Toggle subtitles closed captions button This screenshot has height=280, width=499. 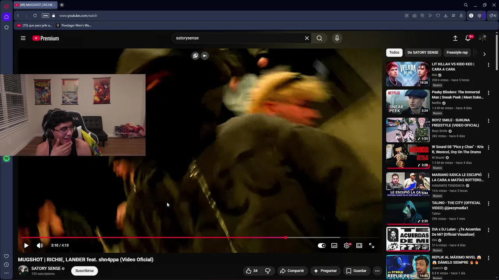pos(334,245)
